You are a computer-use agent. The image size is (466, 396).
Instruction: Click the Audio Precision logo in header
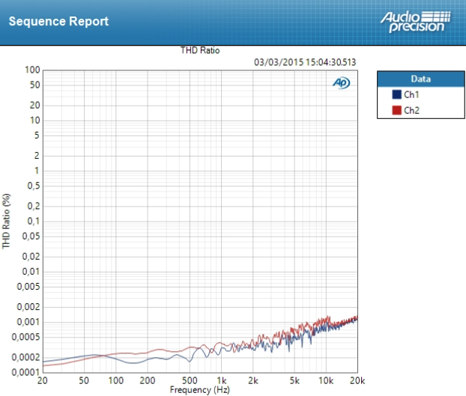point(417,21)
